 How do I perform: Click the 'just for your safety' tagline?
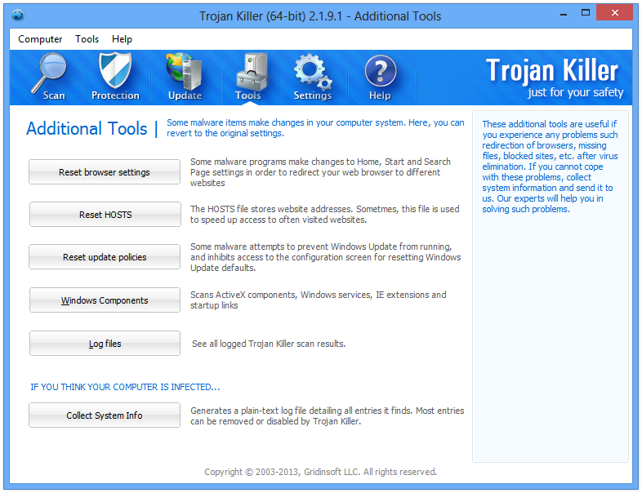tap(575, 92)
